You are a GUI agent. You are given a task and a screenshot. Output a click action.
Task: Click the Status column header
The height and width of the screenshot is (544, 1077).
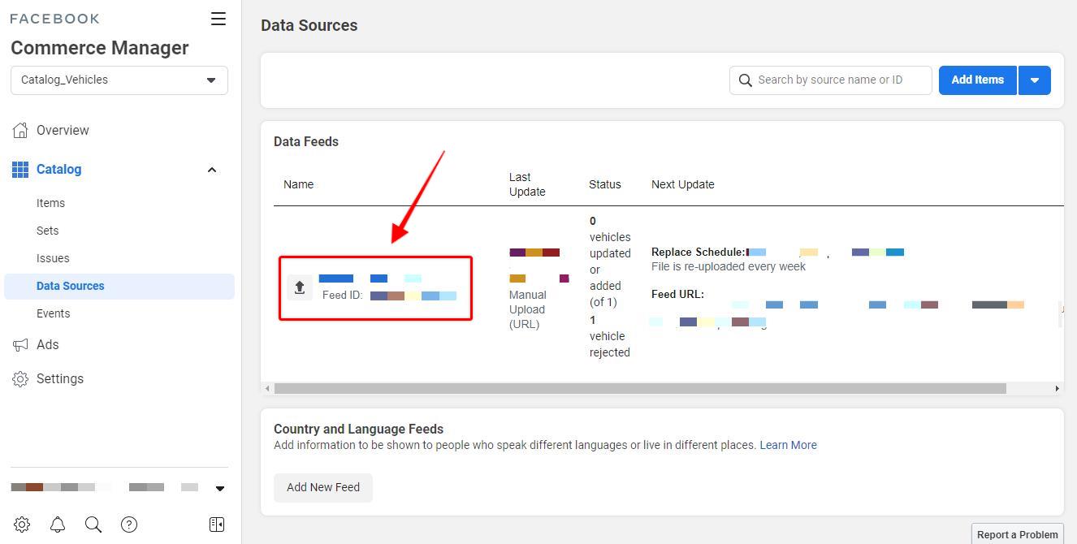605,184
